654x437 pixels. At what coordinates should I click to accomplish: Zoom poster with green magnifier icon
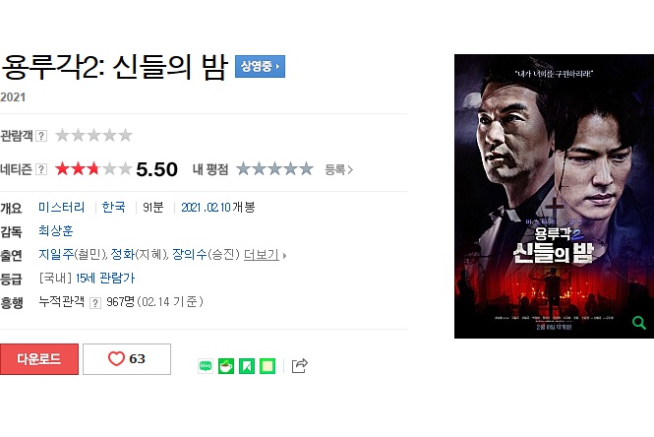638,322
